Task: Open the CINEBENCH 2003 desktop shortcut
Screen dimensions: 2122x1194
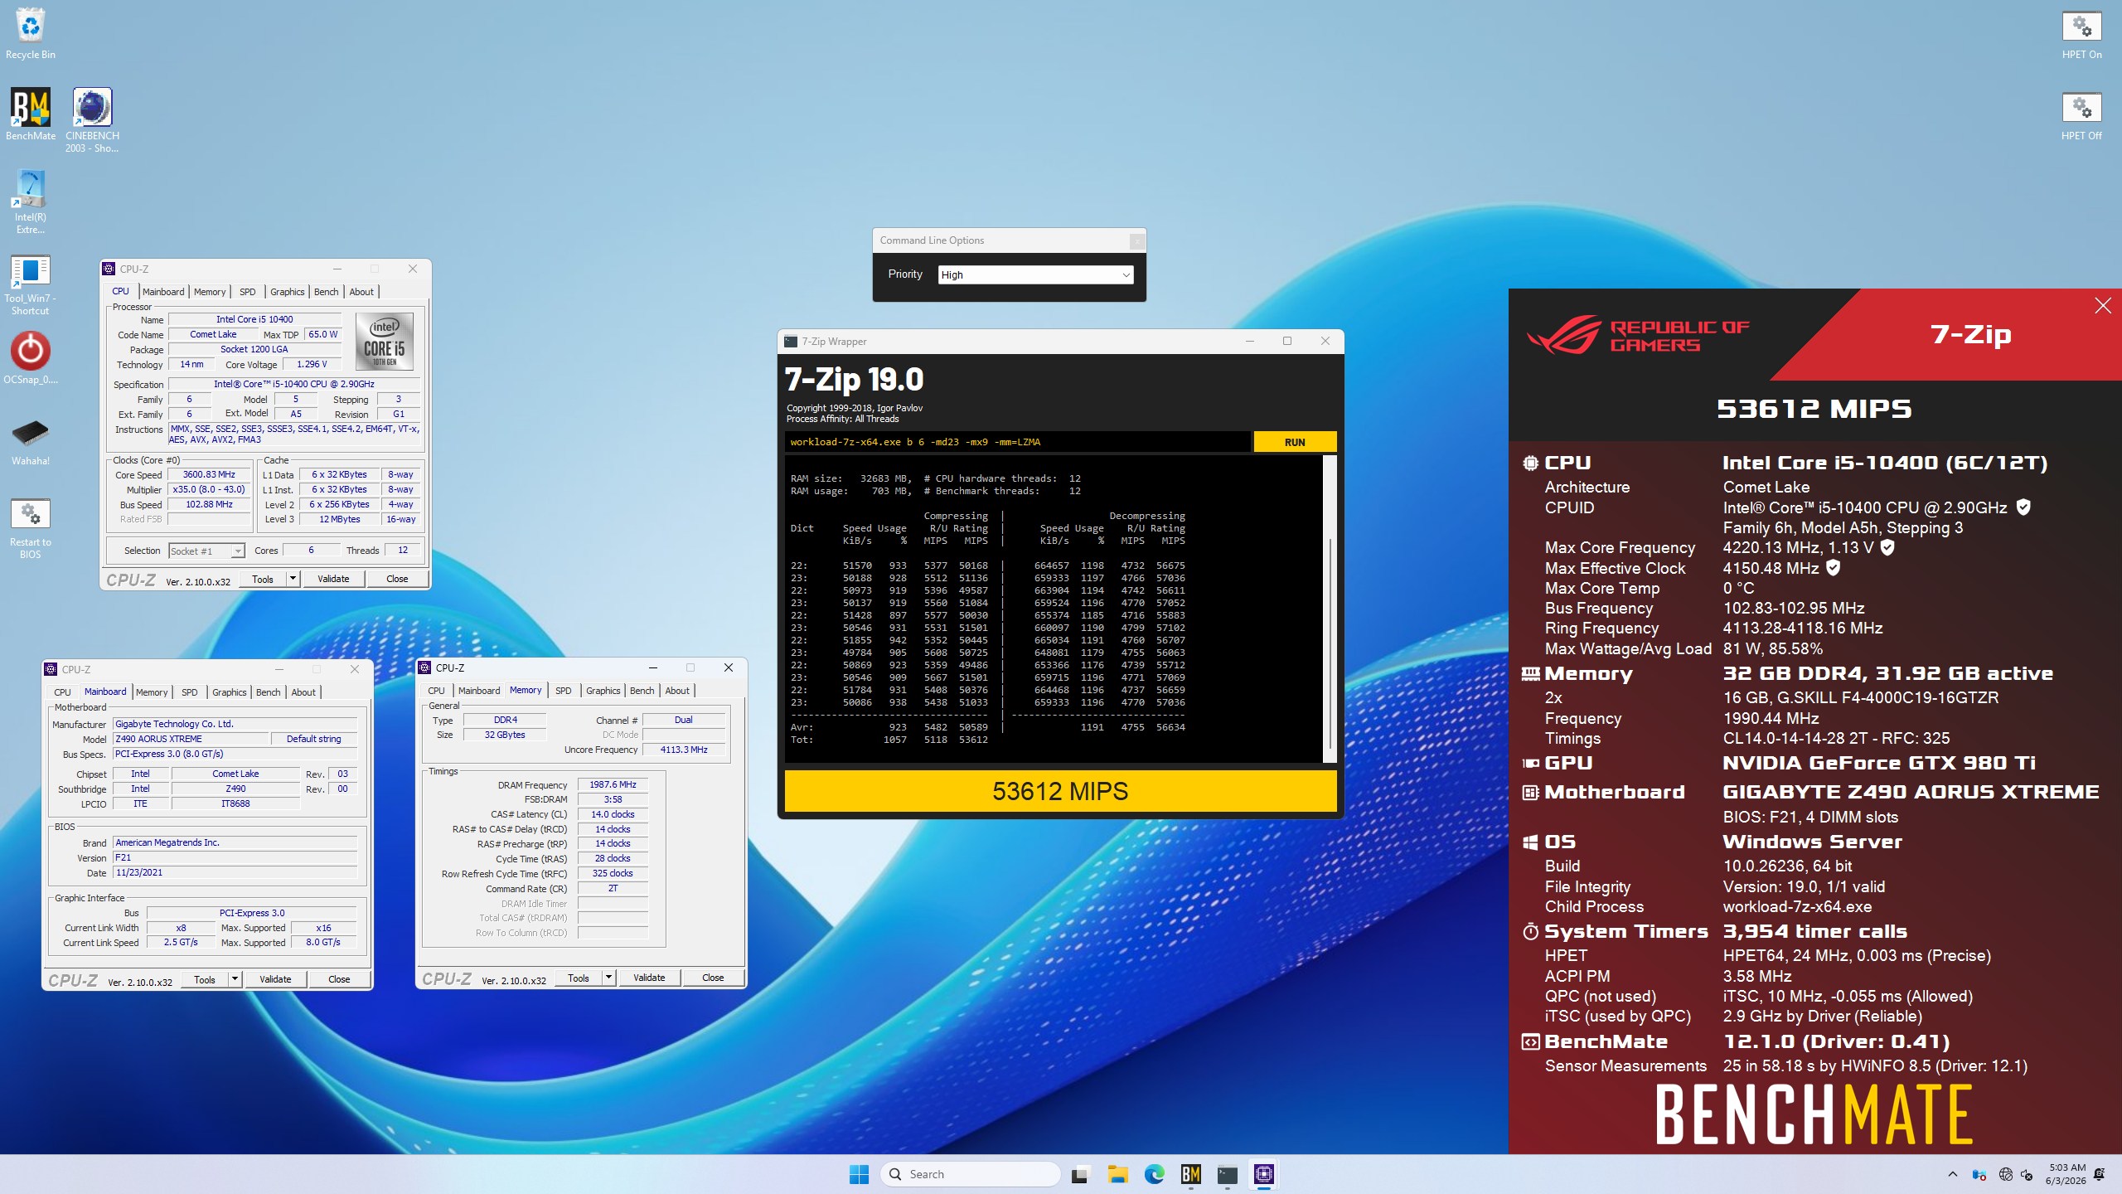Action: click(x=92, y=120)
